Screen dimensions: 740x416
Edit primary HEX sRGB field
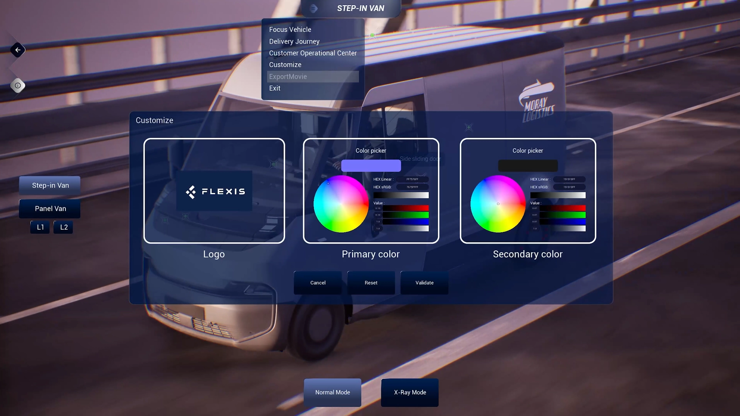(x=412, y=187)
